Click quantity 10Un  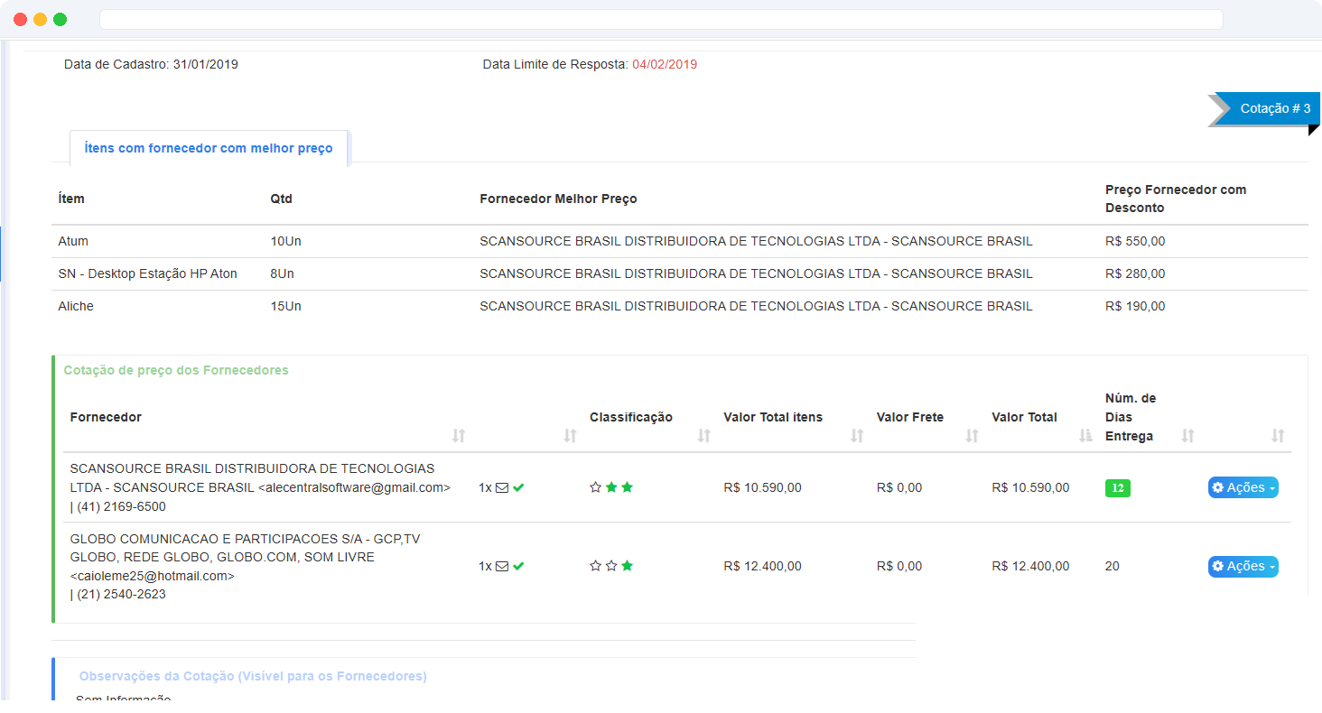click(x=285, y=241)
